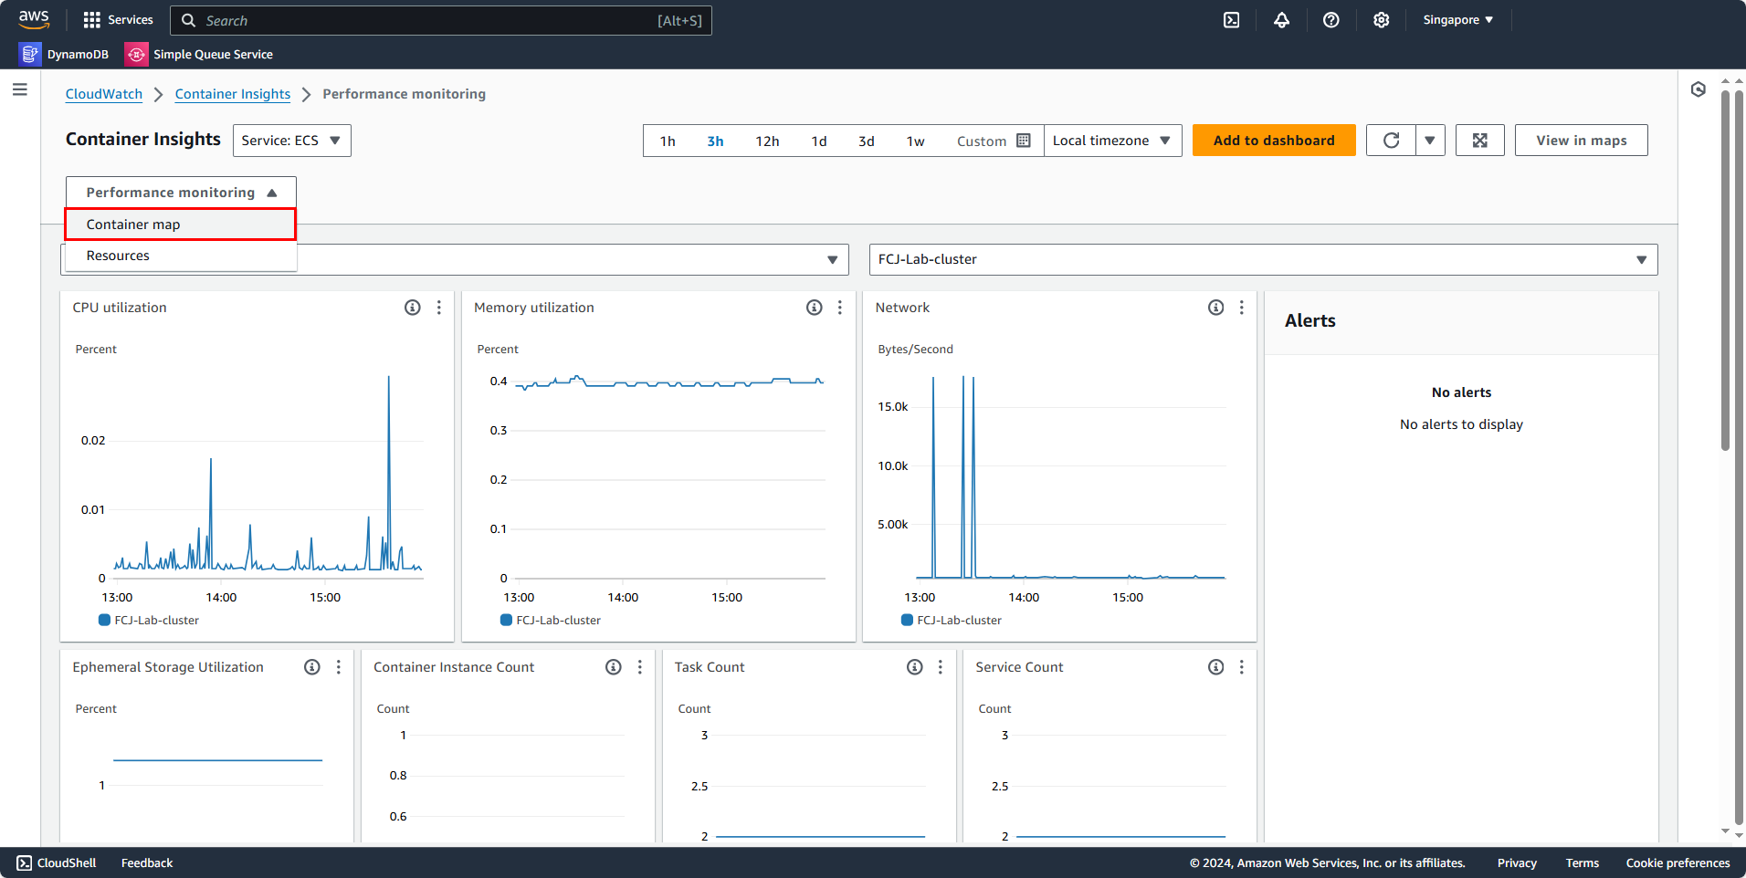Set time range to 3h

(715, 141)
